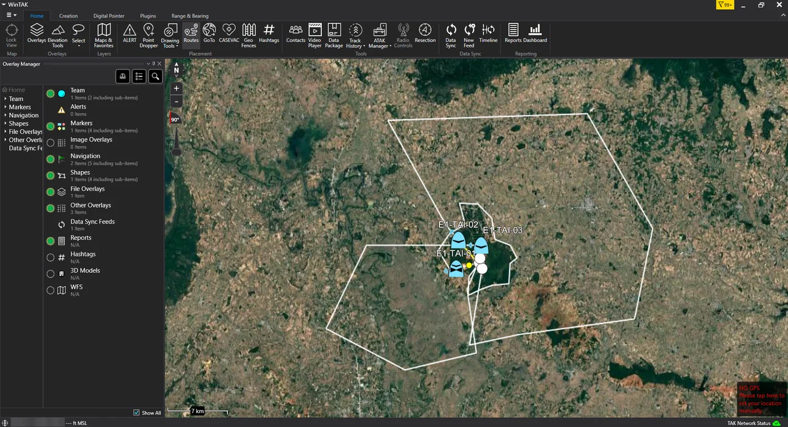Toggle visibility of Hashtags overlay row
This screenshot has width=788, height=427.
[50, 258]
